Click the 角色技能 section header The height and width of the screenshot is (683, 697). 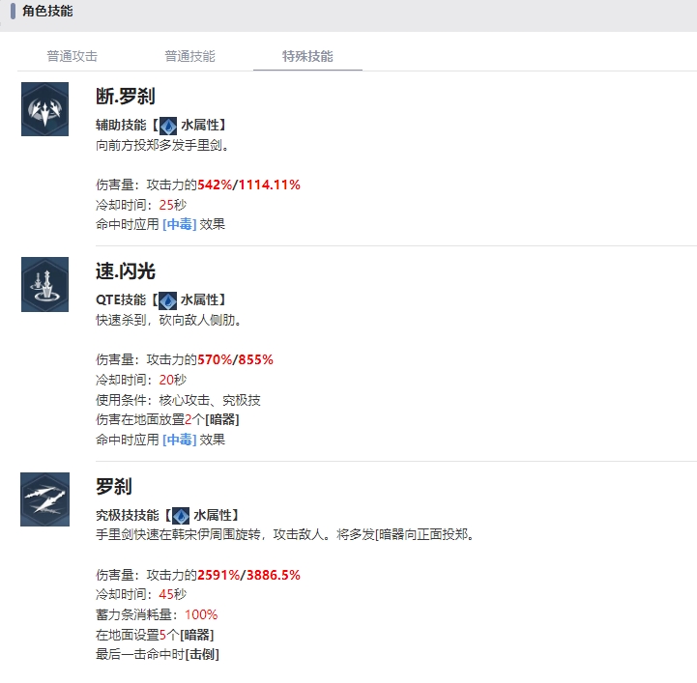coord(47,11)
